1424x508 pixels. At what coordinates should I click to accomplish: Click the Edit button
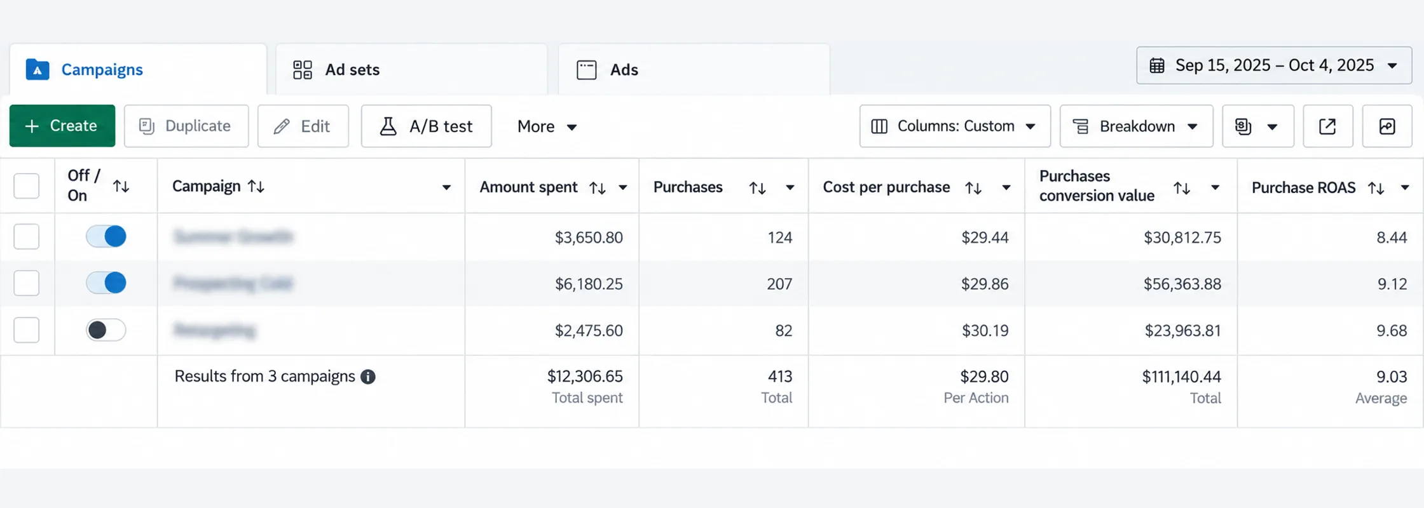click(303, 126)
